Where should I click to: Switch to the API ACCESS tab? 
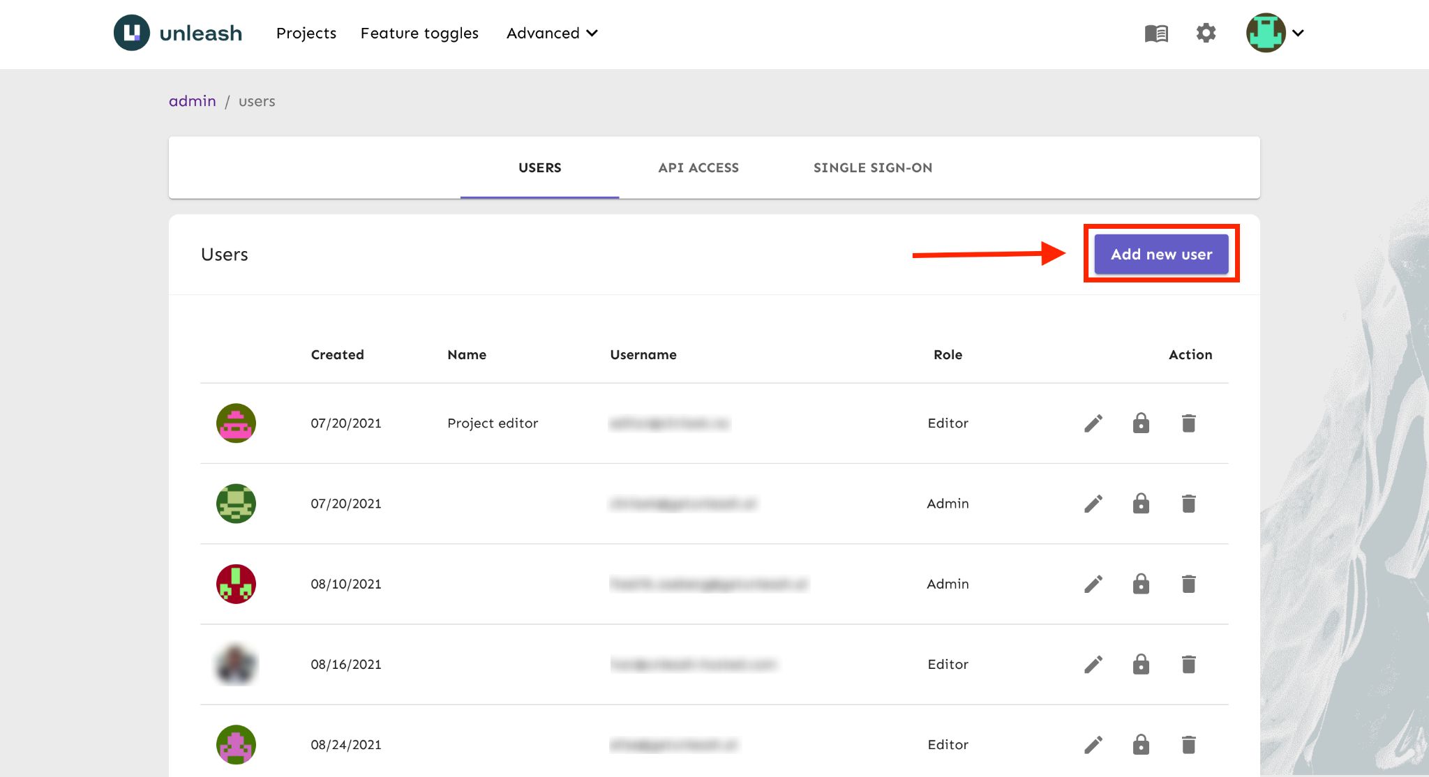(x=698, y=167)
